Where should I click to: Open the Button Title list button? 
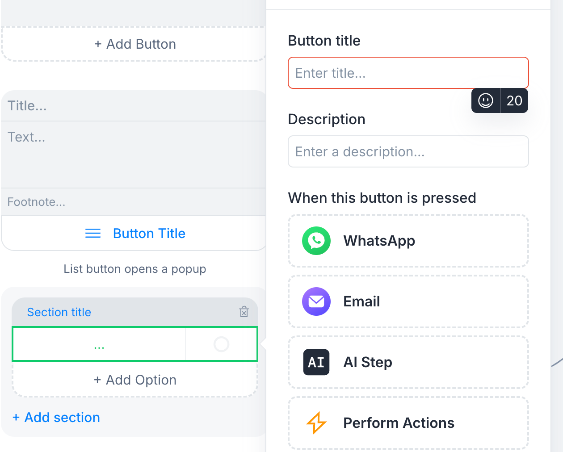point(134,234)
